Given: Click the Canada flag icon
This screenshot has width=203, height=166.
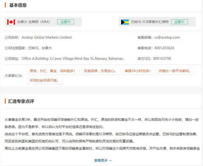Looking at the screenshot, I should tap(11, 22).
